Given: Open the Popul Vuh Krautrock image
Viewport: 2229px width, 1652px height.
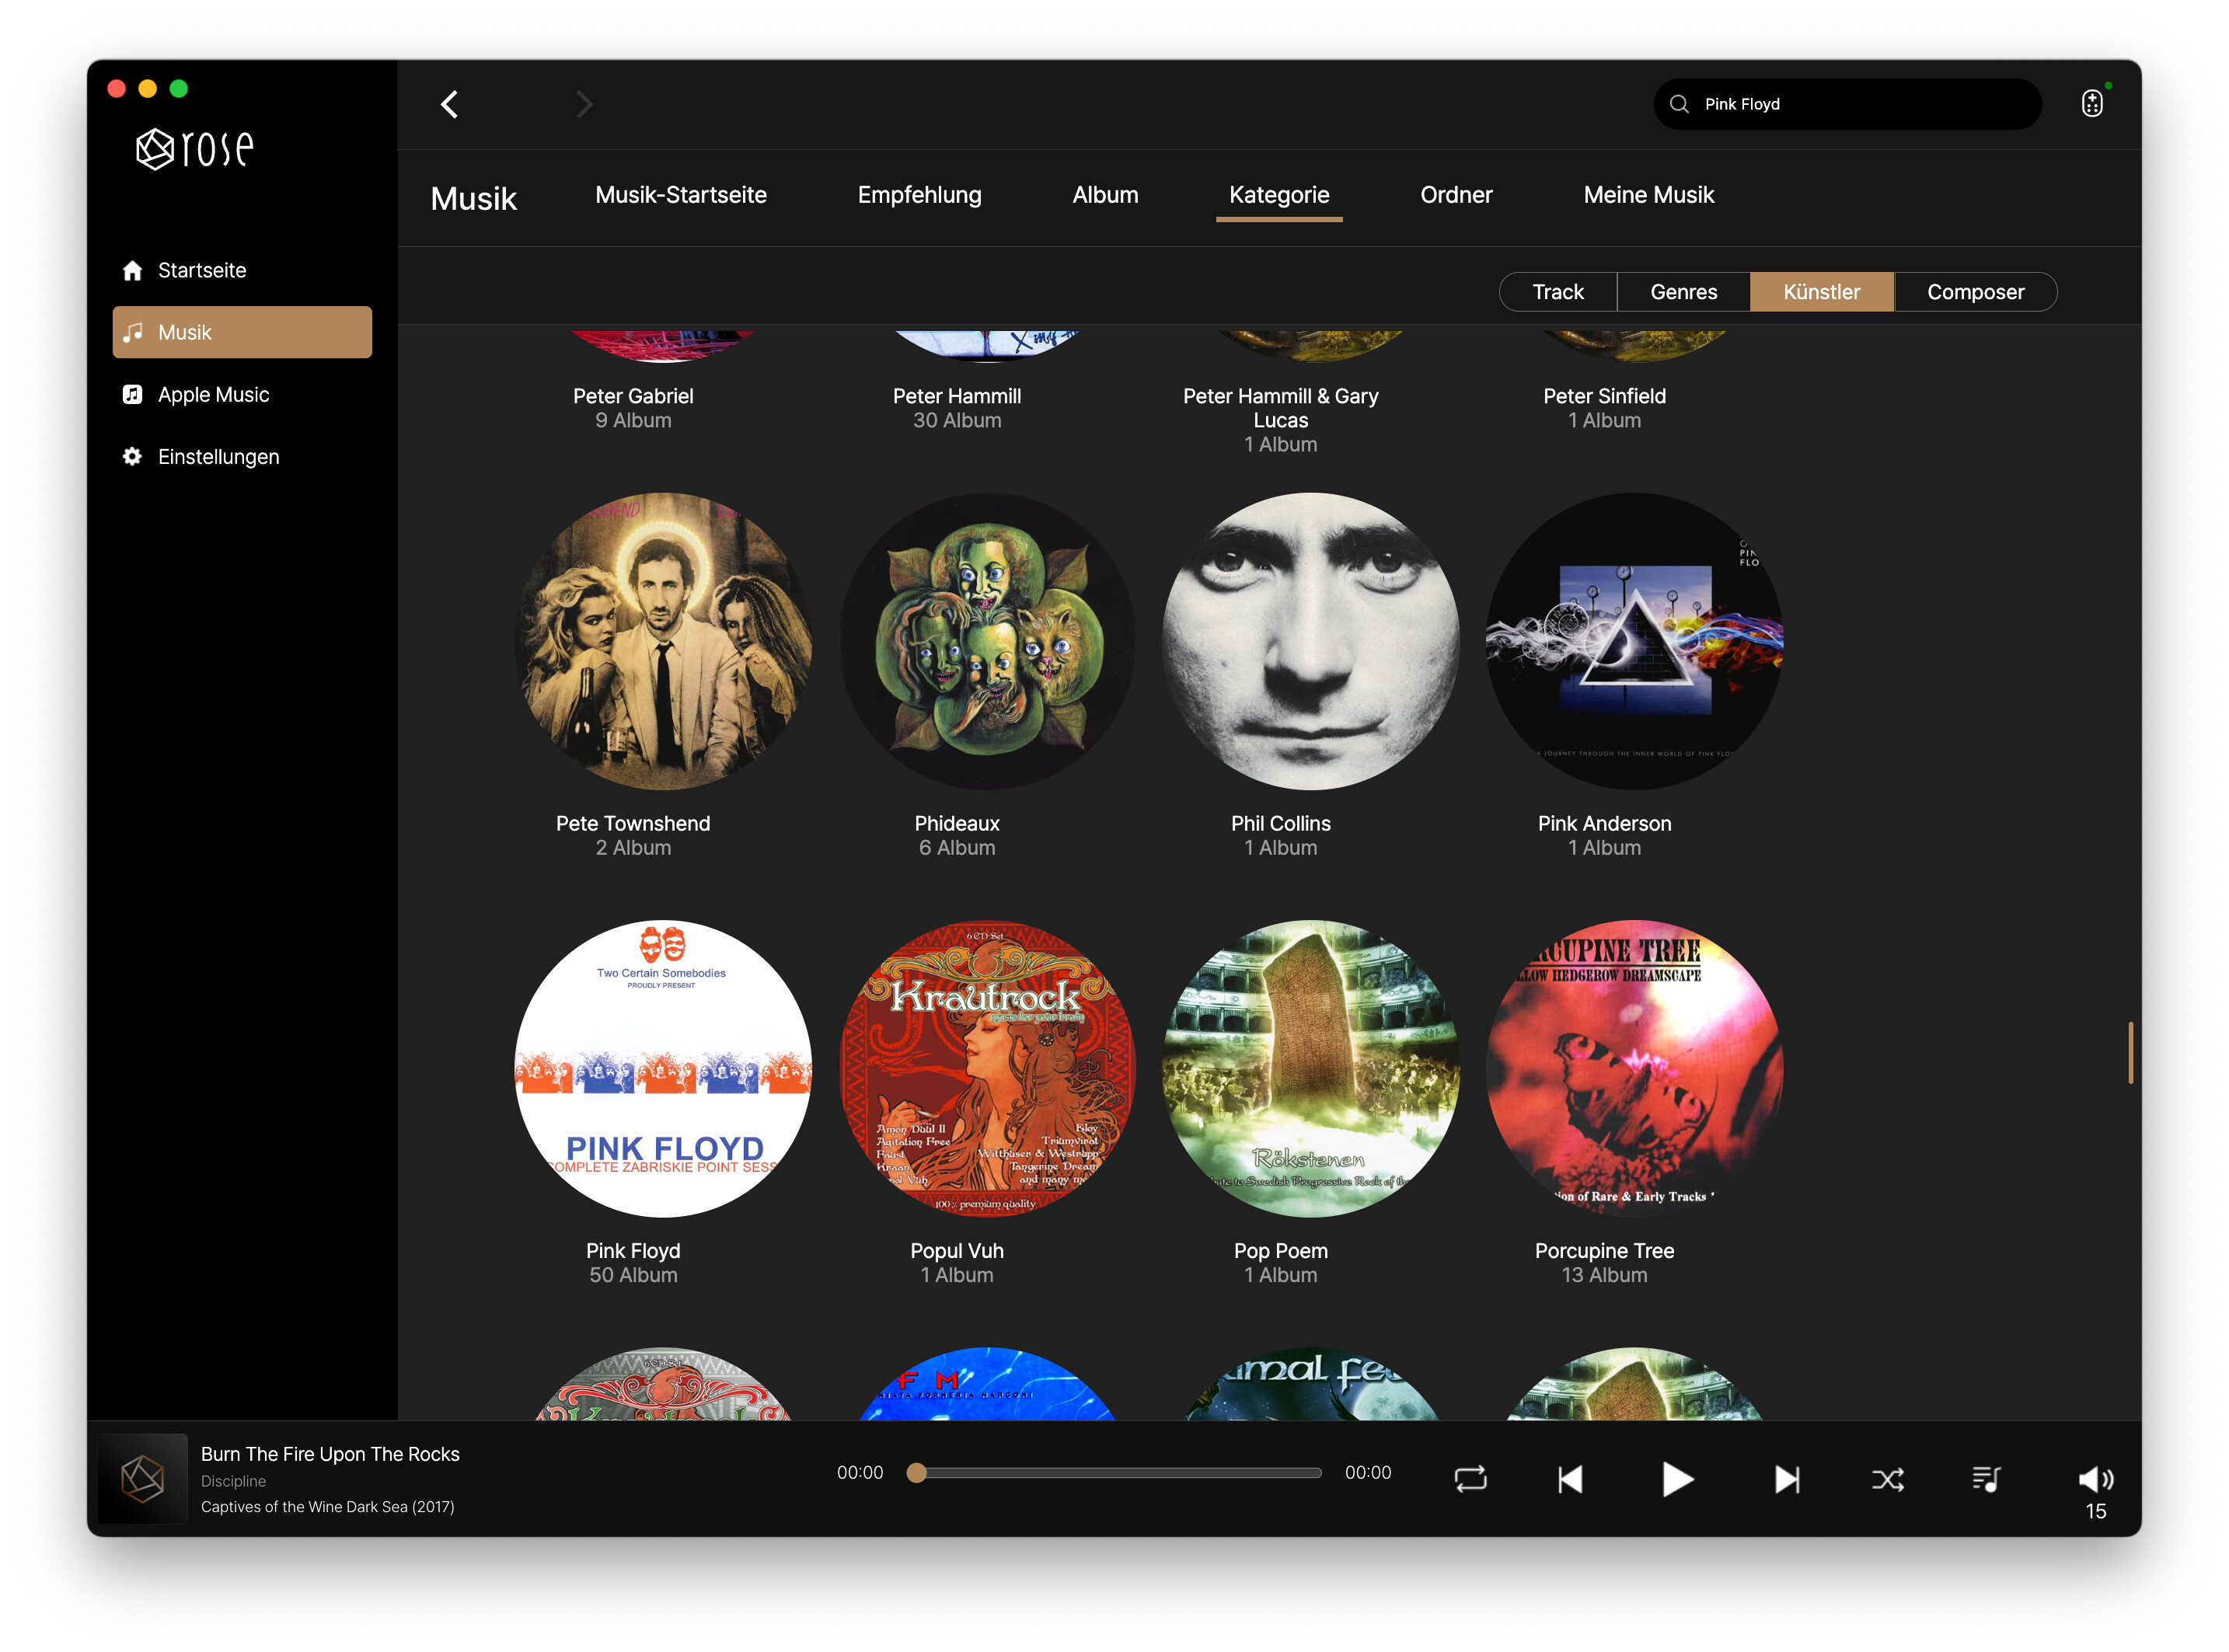Looking at the screenshot, I should 987,1068.
